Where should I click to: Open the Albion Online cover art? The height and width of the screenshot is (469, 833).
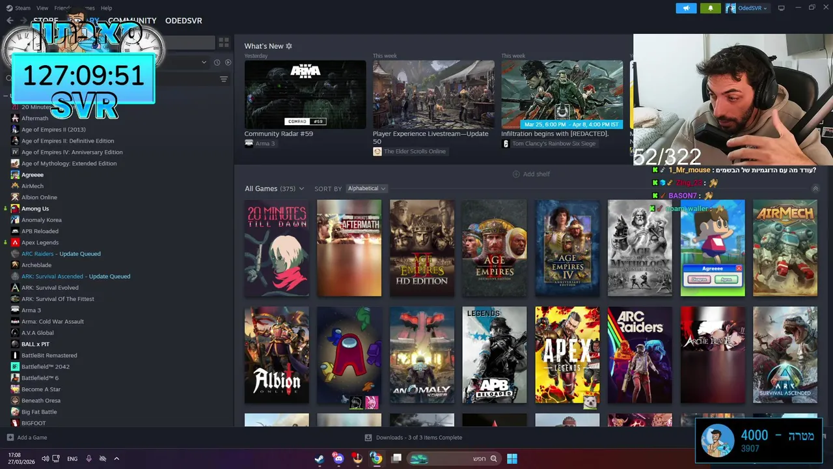[277, 355]
